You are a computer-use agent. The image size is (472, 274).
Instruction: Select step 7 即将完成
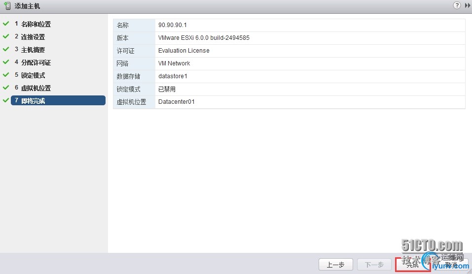pyautogui.click(x=58, y=100)
